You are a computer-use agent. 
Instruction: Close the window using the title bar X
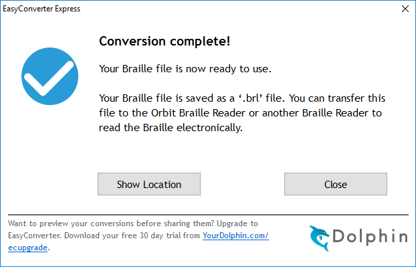(x=405, y=9)
